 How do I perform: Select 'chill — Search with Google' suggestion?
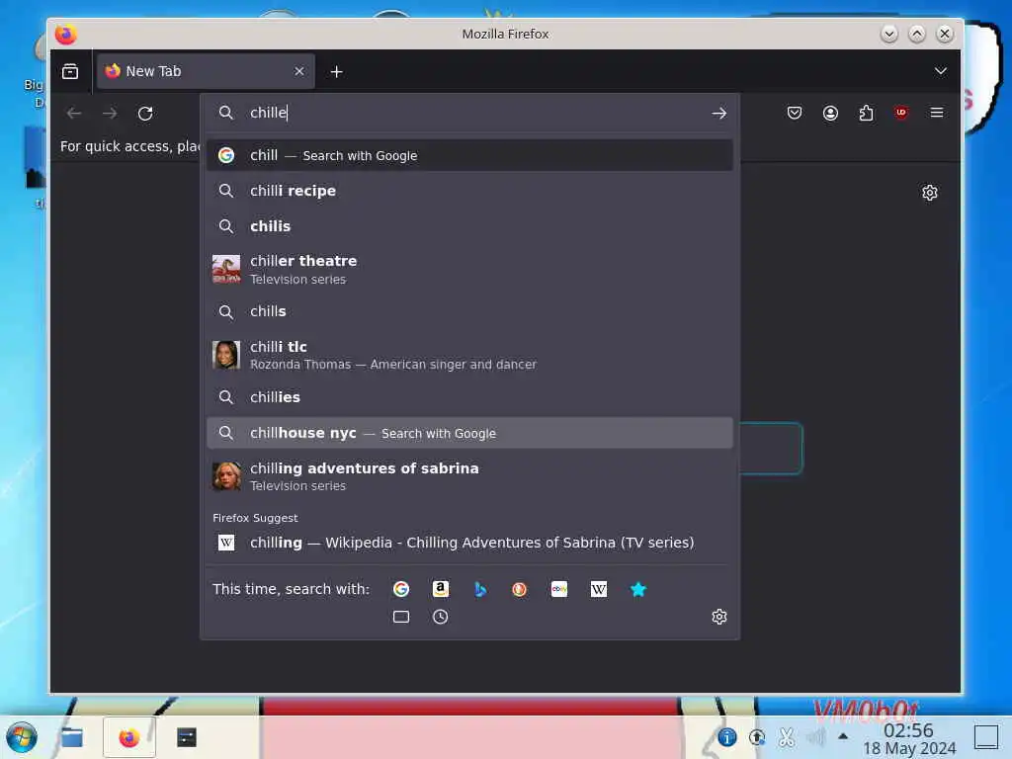[x=469, y=155]
